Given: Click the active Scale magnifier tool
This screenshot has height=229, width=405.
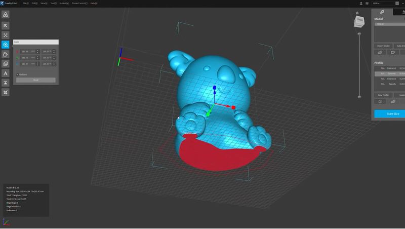Looking at the screenshot, I should click(6, 45).
